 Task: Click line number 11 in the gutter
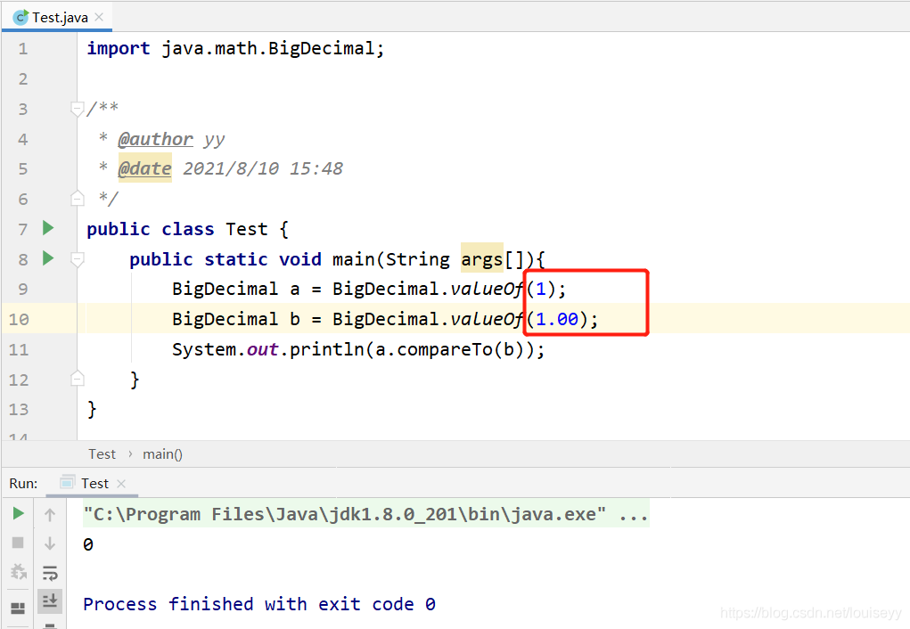[x=19, y=349]
